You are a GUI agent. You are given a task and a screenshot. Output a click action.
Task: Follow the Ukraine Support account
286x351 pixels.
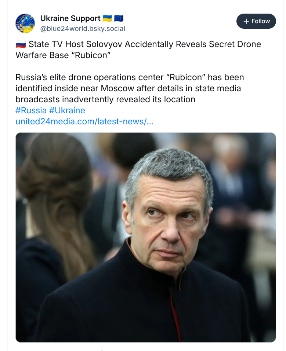[x=256, y=21]
